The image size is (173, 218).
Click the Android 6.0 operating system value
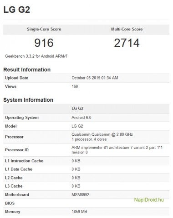[x=81, y=118]
